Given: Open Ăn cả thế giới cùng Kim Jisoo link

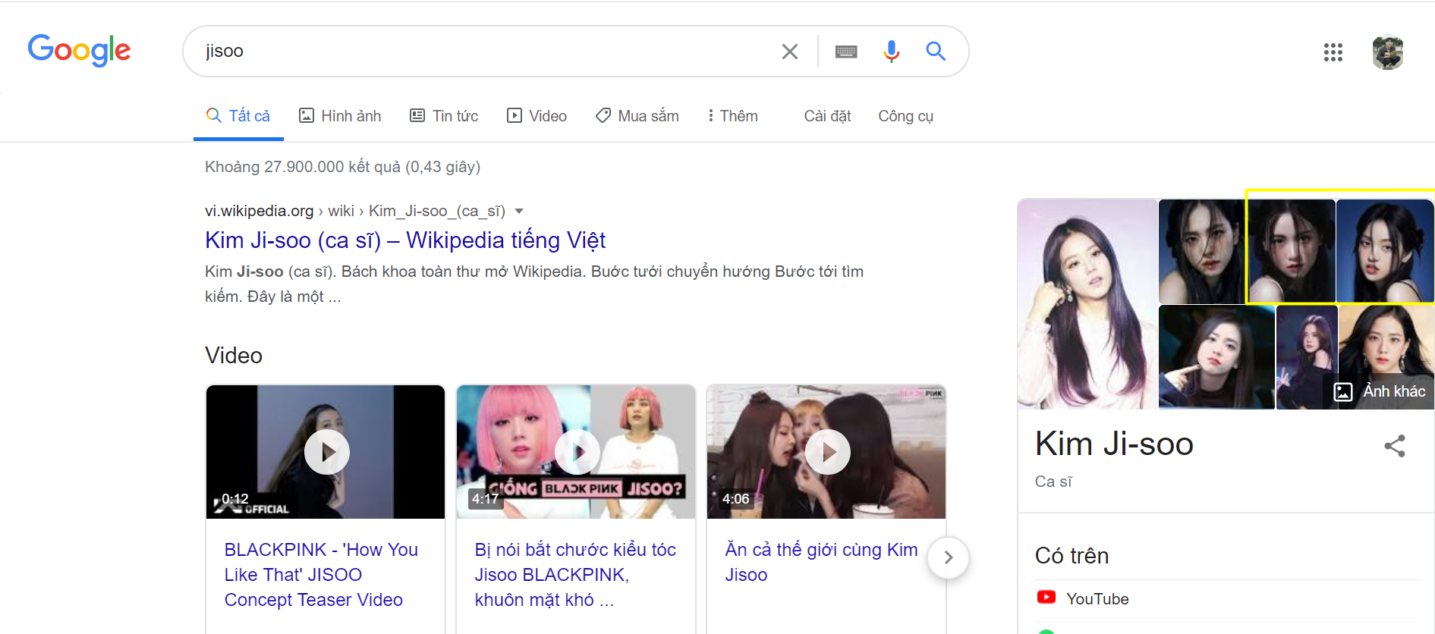Looking at the screenshot, I should click(821, 562).
